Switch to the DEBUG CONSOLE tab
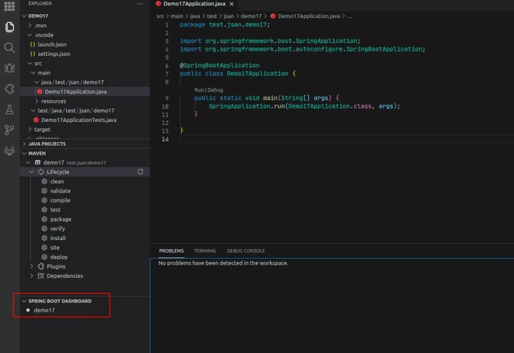Viewport: 514px width, 353px height. pyautogui.click(x=246, y=251)
